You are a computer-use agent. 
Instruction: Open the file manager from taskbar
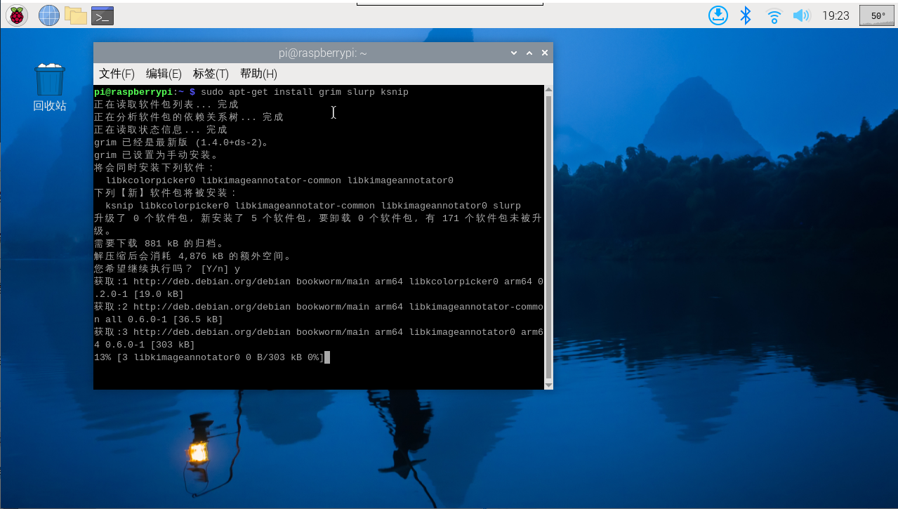coord(75,15)
